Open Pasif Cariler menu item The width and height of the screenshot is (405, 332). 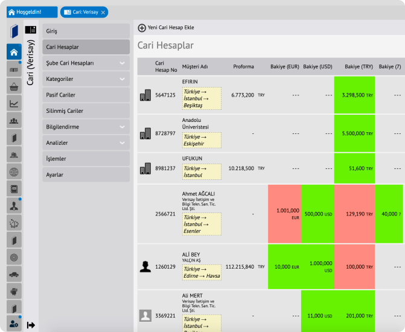point(86,95)
